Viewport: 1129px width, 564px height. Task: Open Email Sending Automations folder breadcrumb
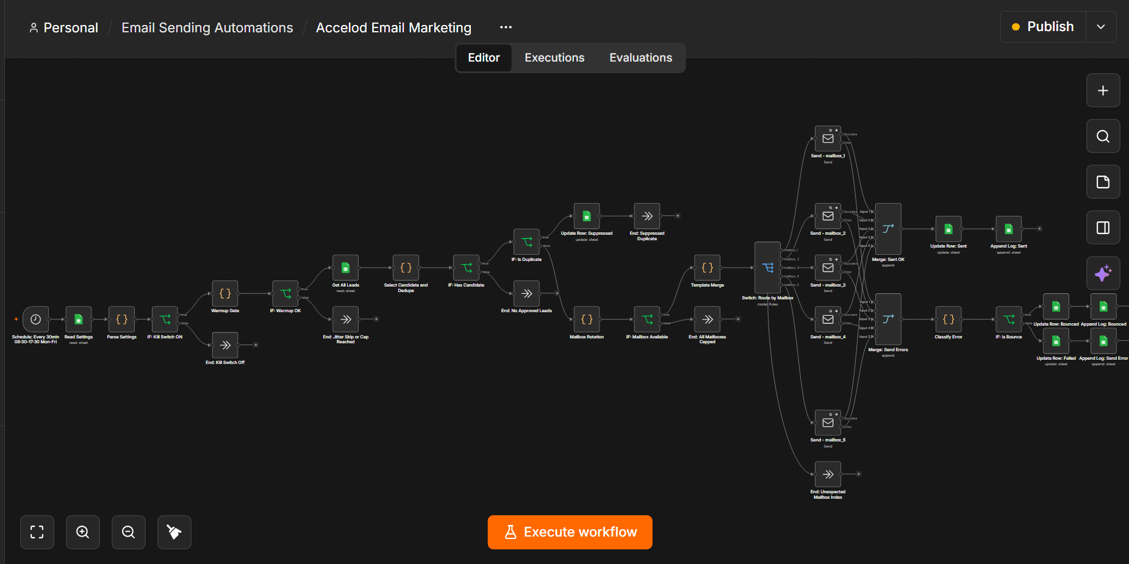207,28
